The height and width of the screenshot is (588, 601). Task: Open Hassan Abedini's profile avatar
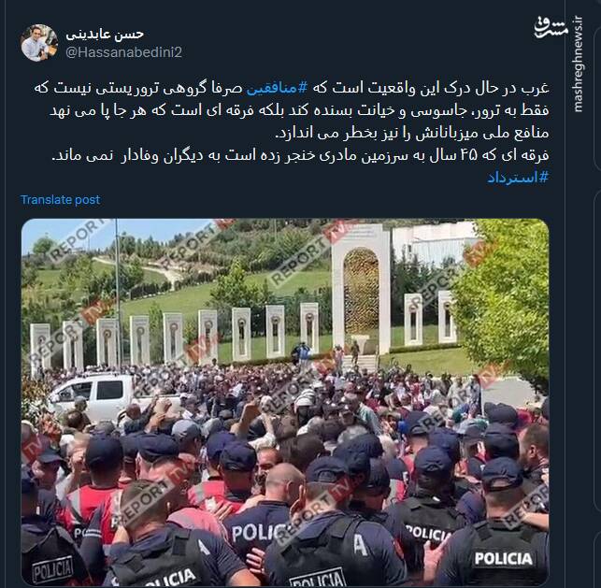pos(39,43)
